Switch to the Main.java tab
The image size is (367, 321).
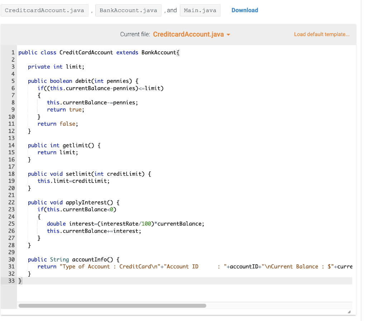tap(200, 10)
